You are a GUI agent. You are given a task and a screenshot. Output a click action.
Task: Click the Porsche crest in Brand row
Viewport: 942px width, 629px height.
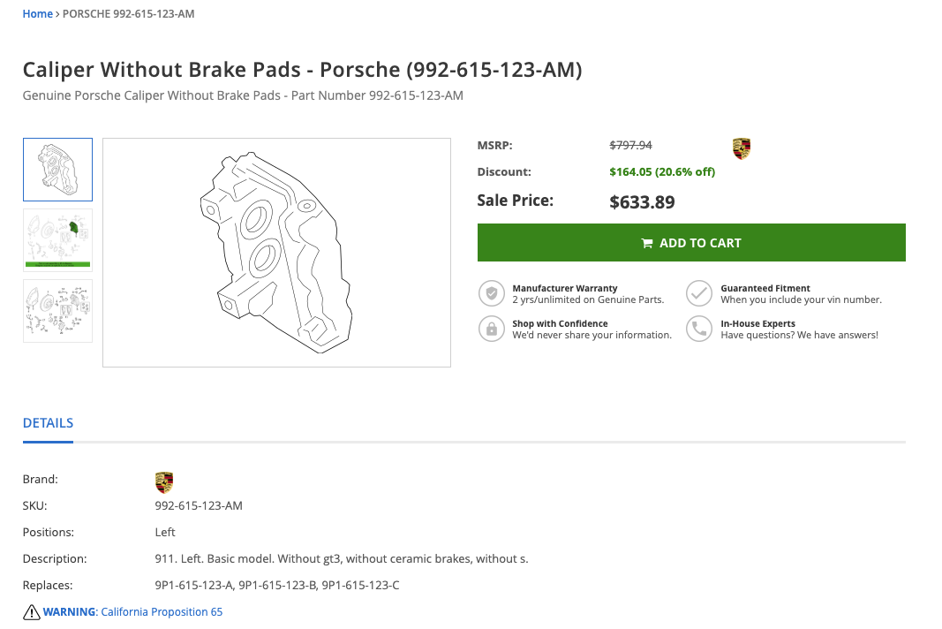point(164,482)
